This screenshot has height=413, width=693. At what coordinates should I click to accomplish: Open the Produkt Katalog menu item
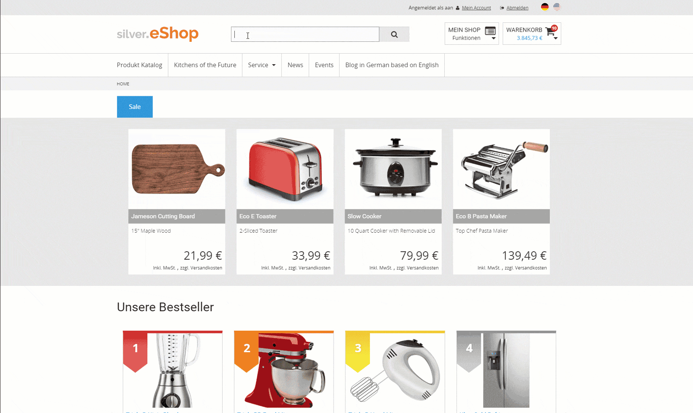(139, 65)
